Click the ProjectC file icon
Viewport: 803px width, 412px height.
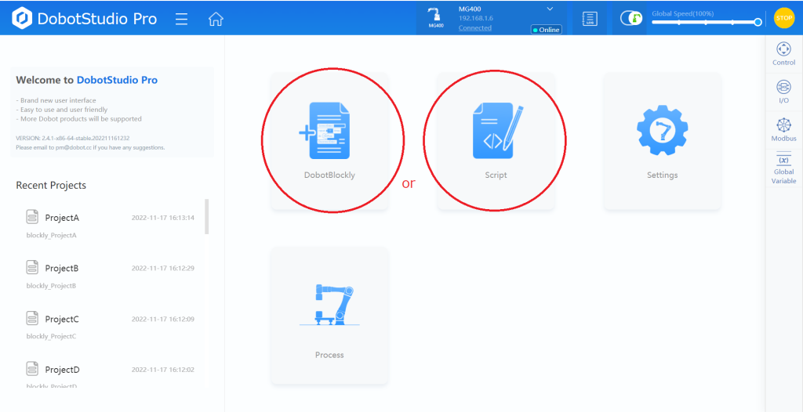[x=32, y=318]
